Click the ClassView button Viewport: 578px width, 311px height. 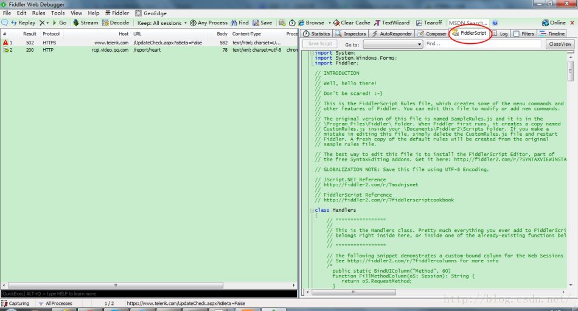[x=560, y=44]
